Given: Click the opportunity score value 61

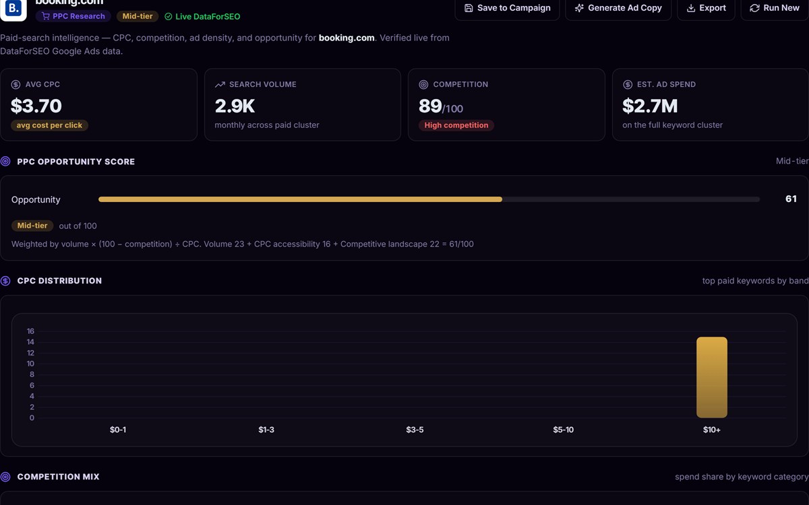Looking at the screenshot, I should (x=791, y=199).
